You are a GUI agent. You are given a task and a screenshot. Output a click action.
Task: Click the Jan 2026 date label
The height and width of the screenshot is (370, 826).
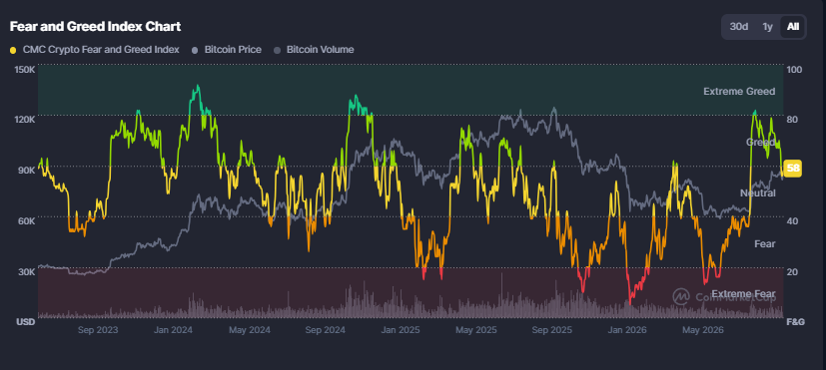627,330
